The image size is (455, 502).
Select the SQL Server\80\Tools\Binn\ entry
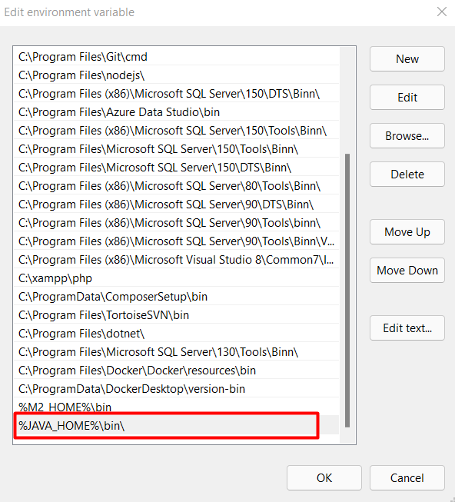tap(176, 186)
